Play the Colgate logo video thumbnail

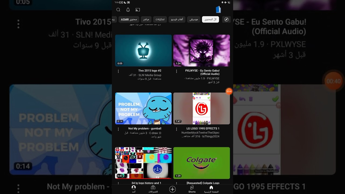[x=202, y=163]
